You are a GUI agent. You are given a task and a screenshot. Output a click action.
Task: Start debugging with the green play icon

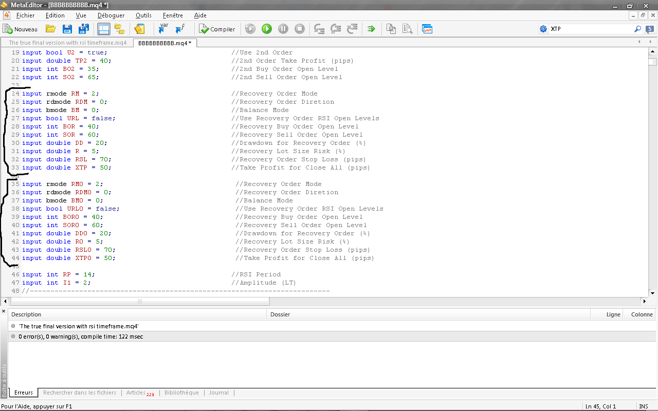click(267, 29)
